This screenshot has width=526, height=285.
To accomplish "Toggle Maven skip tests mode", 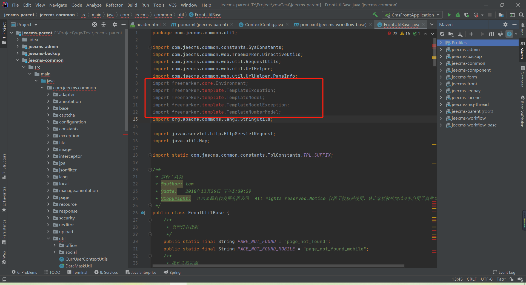I will tap(509, 34).
